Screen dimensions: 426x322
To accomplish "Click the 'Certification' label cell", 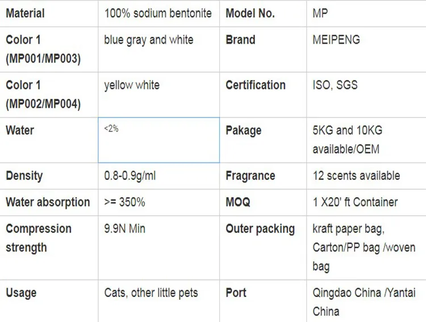I will pos(256,85).
